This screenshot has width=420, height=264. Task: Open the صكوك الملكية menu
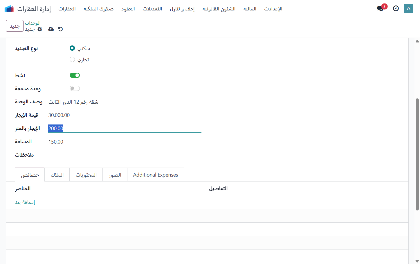coord(98,9)
